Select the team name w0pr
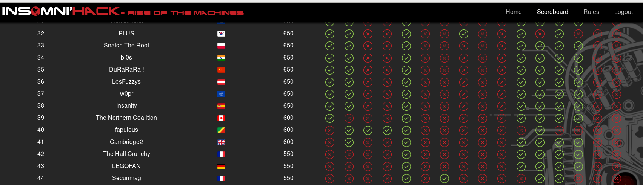 point(126,94)
